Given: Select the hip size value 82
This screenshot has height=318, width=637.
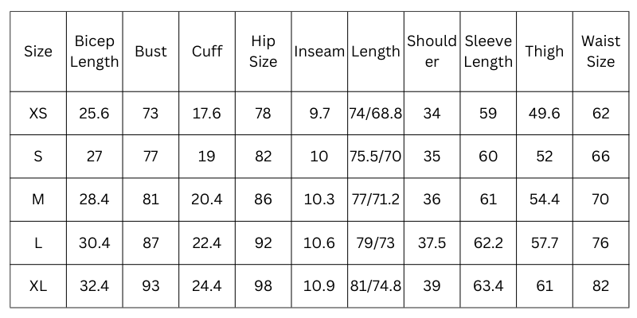Looking at the screenshot, I should [264, 157].
